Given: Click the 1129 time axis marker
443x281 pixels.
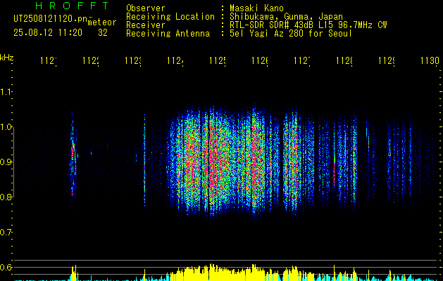Looking at the screenshot, I should click(387, 60).
